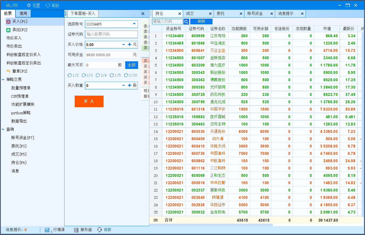Collapse the 策略交易 tree section
Viewport: 365px width, 235px height.
3,80
